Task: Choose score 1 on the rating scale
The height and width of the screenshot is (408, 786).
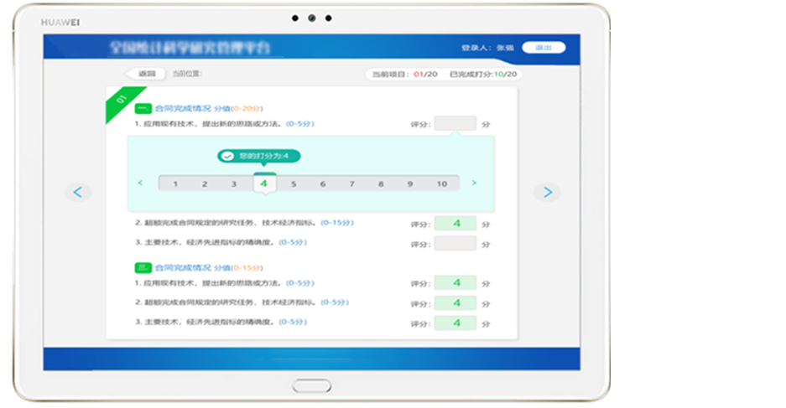Action: (175, 183)
